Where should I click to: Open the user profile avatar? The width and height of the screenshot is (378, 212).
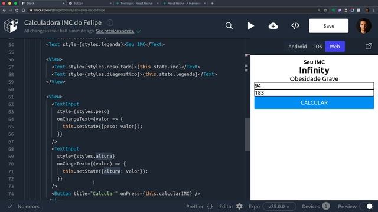(x=364, y=26)
